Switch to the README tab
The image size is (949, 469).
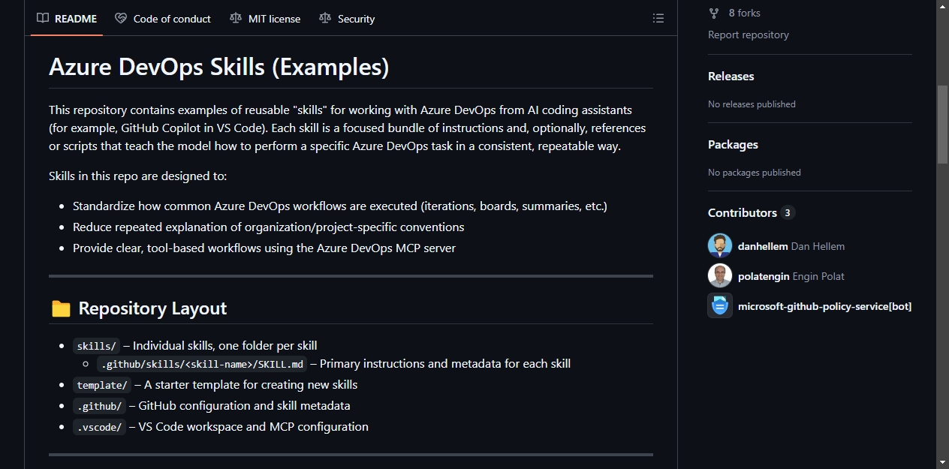(67, 19)
